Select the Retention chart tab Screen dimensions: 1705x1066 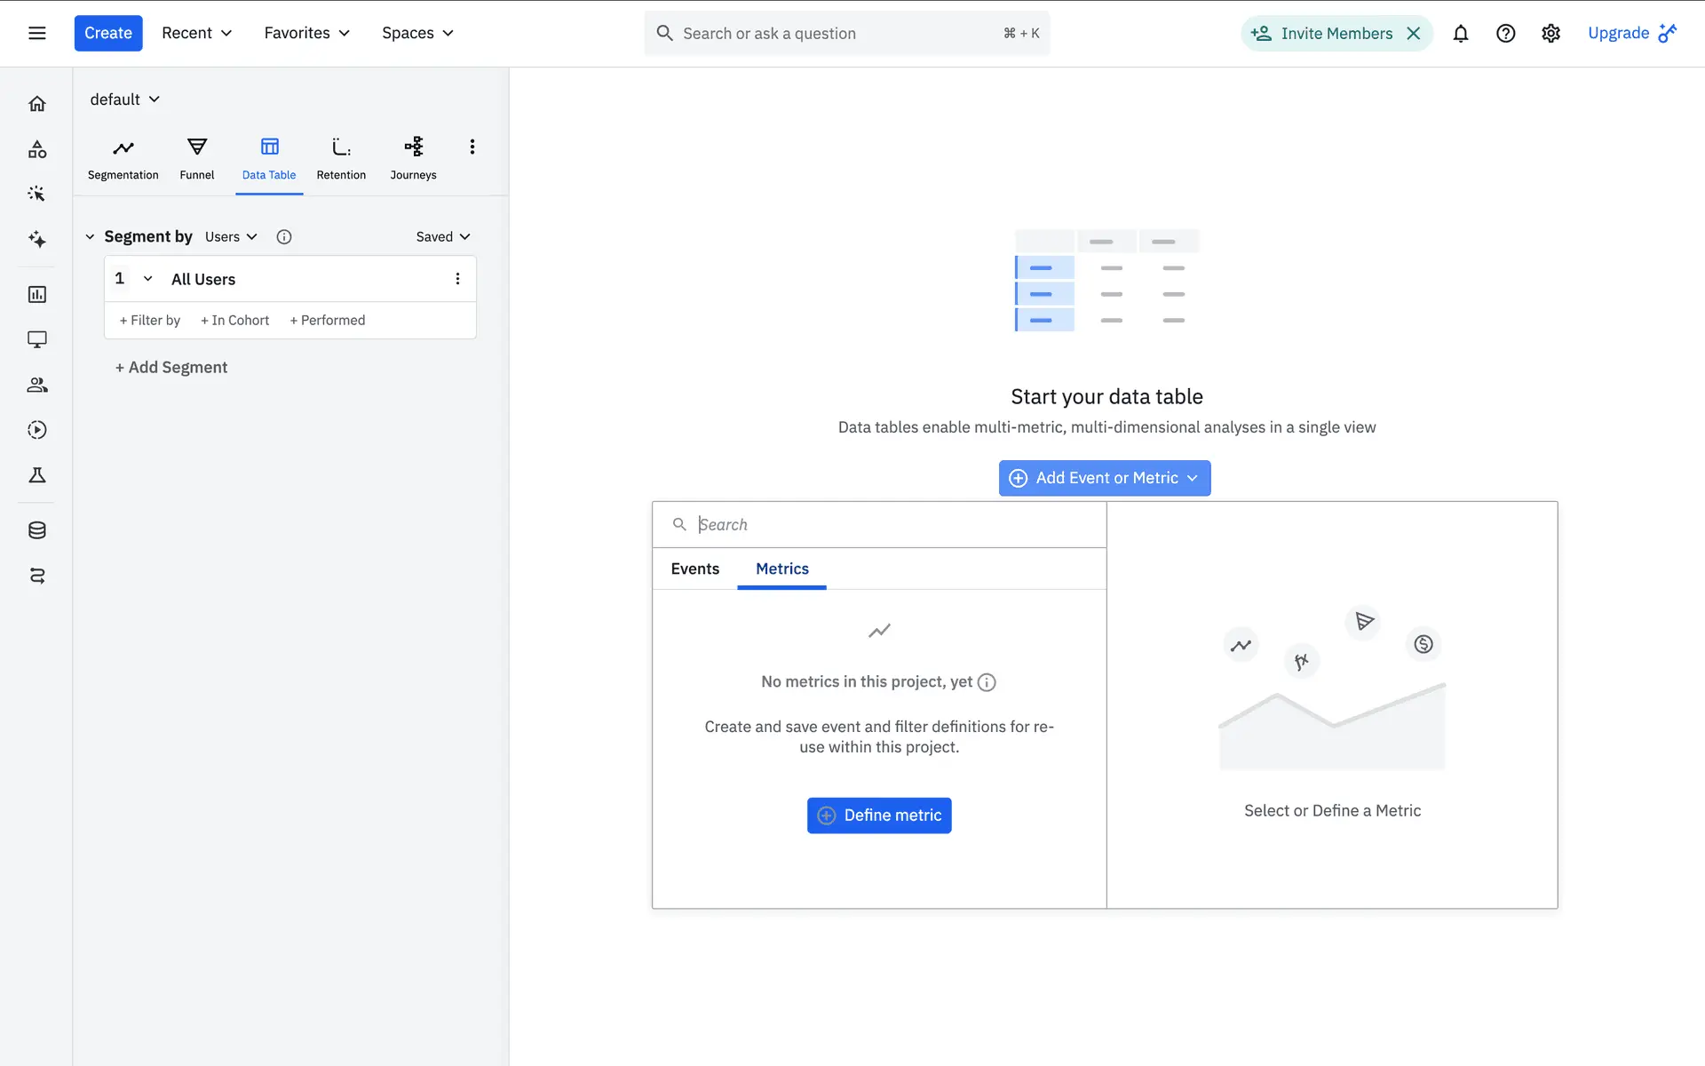click(x=341, y=158)
